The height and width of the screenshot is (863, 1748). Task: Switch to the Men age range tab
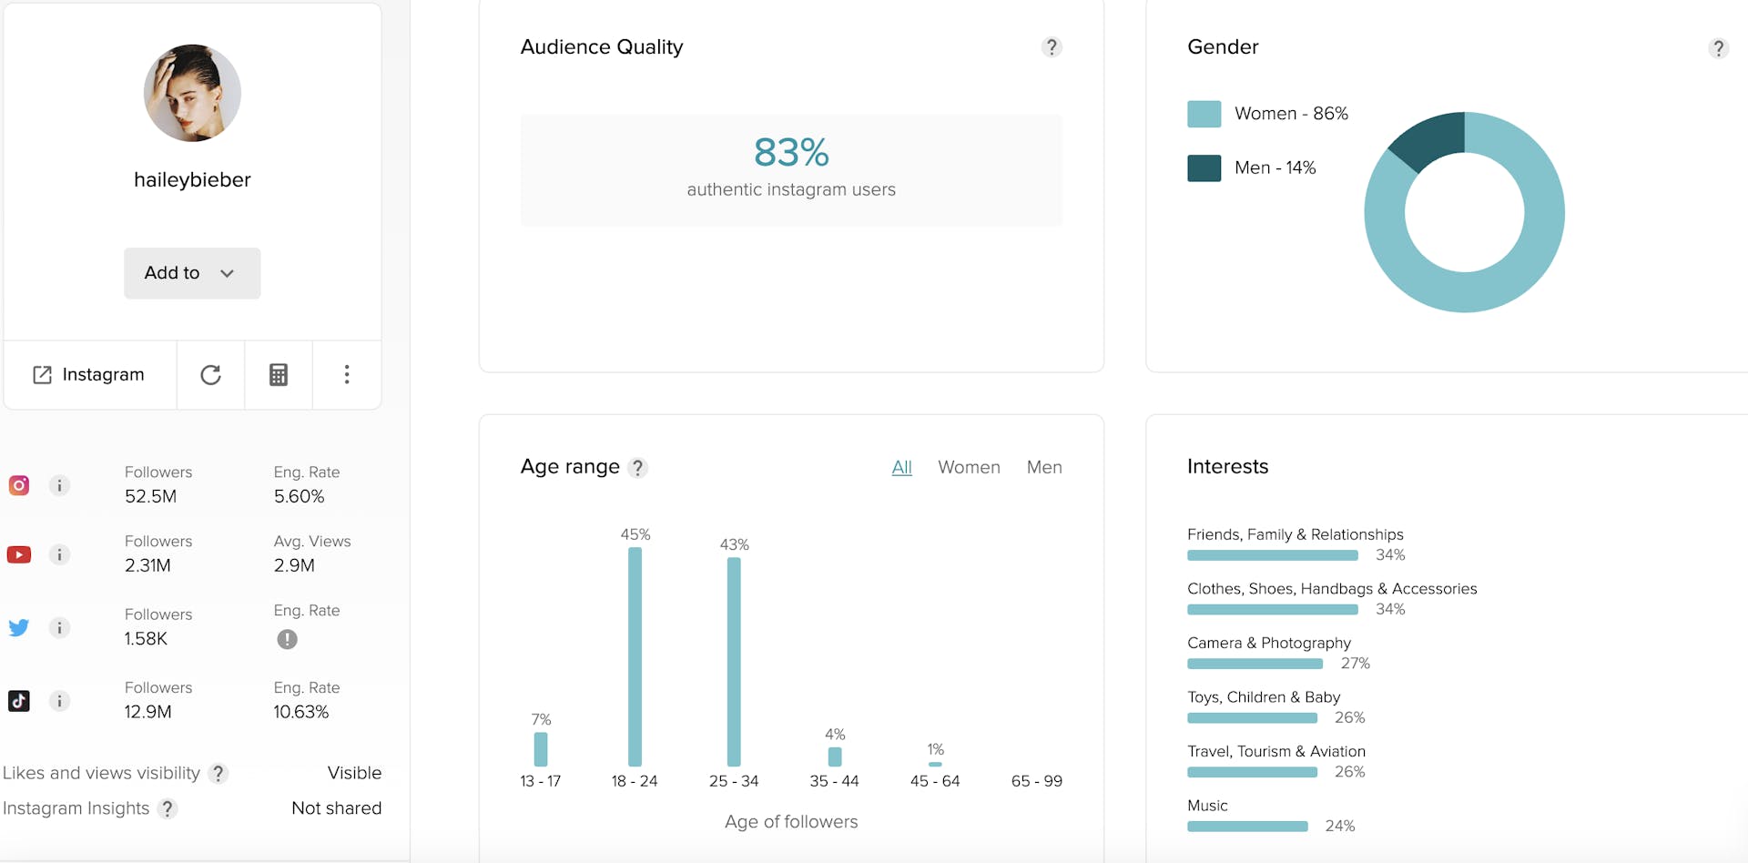[x=1043, y=467]
